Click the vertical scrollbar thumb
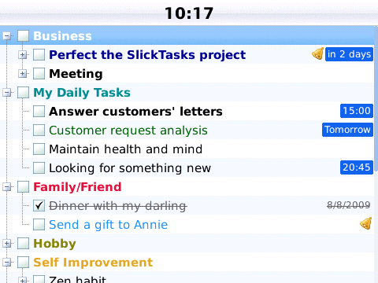 pyautogui.click(x=376, y=98)
